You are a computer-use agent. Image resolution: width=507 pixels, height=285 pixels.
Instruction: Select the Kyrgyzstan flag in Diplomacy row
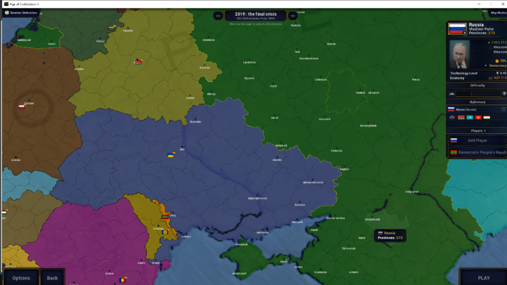click(478, 118)
